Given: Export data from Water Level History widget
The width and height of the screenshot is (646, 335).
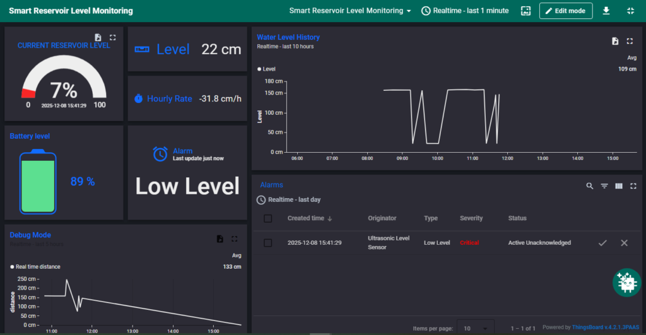Looking at the screenshot, I should click(615, 41).
